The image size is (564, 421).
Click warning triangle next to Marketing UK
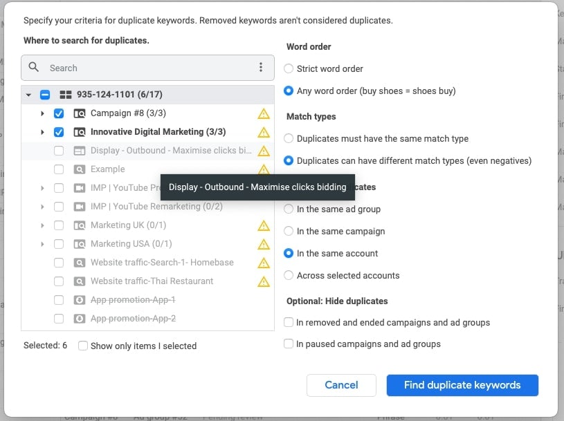coord(264,225)
